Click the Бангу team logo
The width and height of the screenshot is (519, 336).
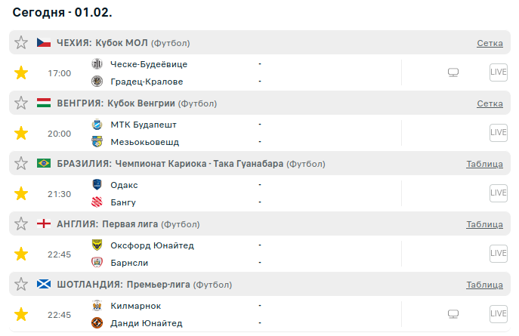click(97, 202)
